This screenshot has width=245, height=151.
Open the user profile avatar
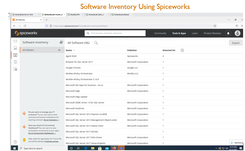pyautogui.click(x=237, y=33)
